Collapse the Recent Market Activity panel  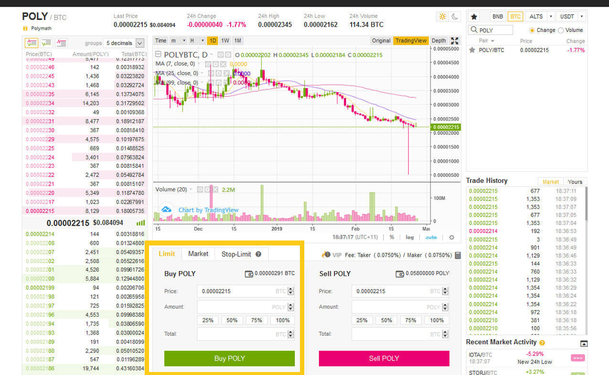584,344
